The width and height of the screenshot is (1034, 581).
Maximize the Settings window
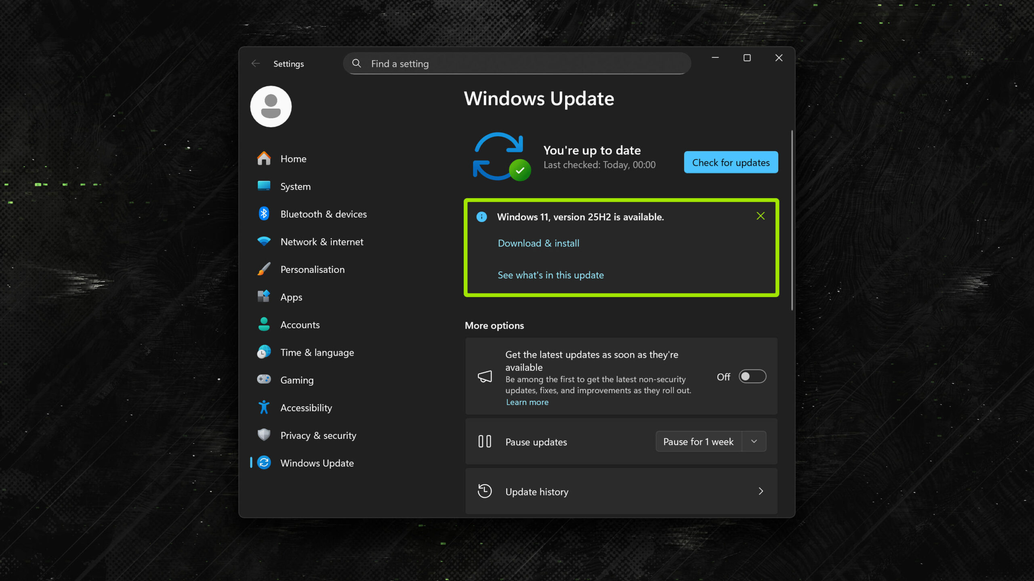(747, 58)
